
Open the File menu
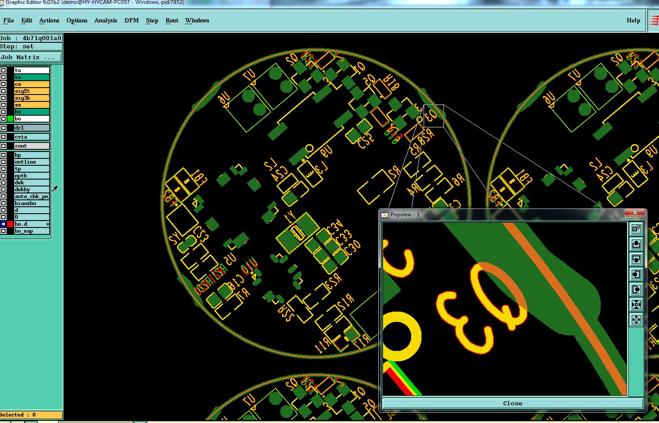click(9, 20)
